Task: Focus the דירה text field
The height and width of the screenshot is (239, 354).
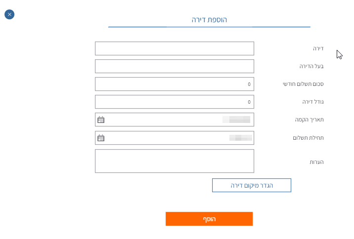Action: coord(174,48)
